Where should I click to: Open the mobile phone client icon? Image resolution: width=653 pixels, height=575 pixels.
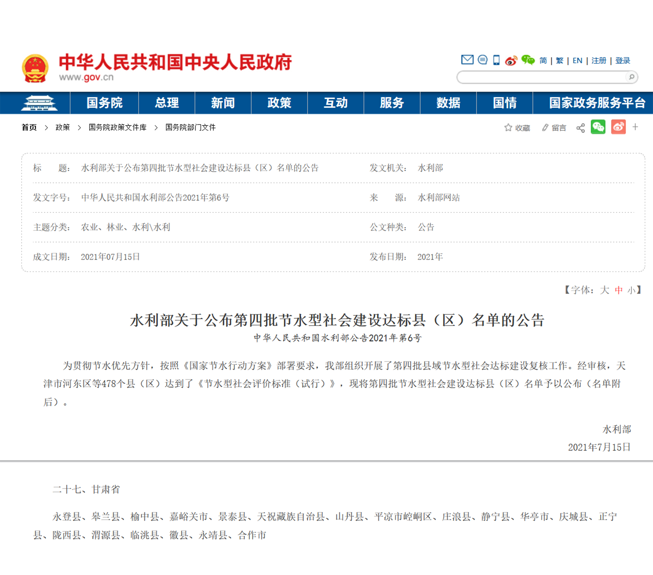pyautogui.click(x=496, y=60)
